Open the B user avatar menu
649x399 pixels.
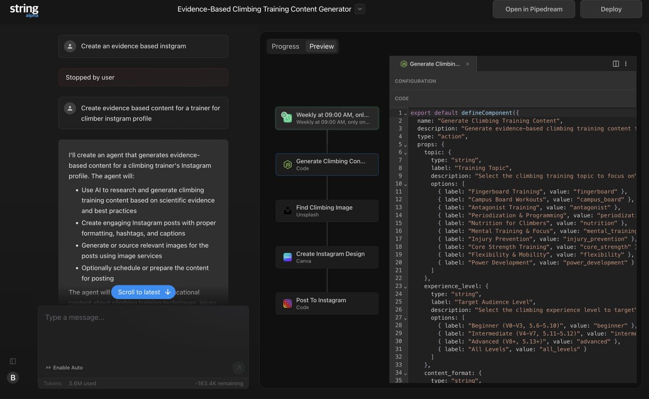click(13, 378)
